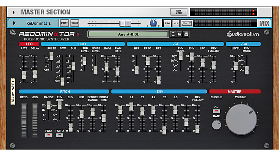Toggle the POLY button

click(x=49, y=135)
